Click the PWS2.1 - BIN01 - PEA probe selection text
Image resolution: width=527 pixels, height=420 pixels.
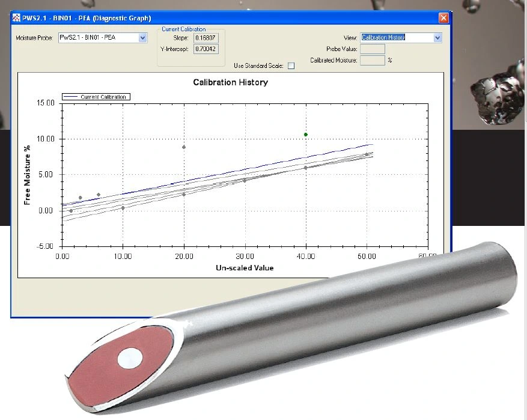click(96, 38)
